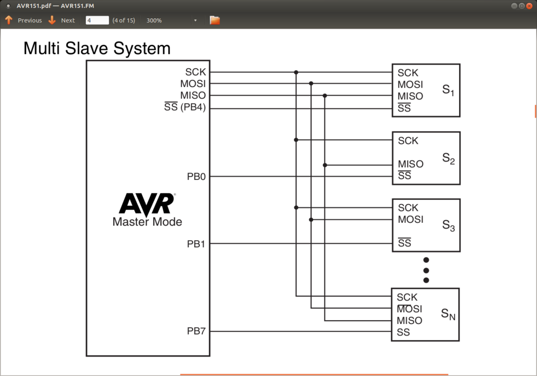Viewport: 537px width, 376px height.
Task: Click the orange Next page down-arrow icon
Action: [52, 20]
